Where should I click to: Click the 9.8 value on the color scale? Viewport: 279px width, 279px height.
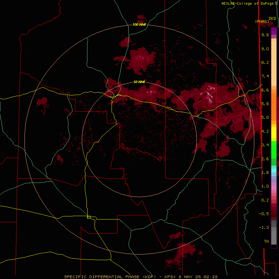pos(265,35)
